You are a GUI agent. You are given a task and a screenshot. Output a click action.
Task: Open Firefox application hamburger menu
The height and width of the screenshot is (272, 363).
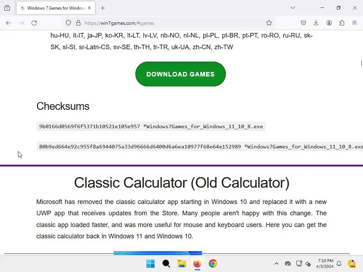tap(354, 23)
